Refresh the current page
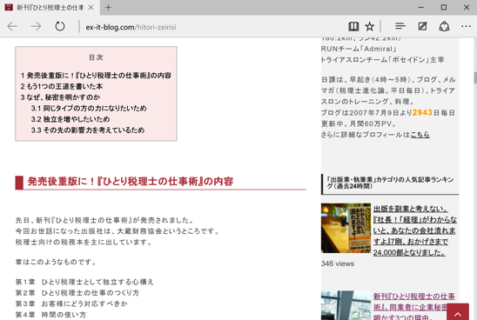 (60, 26)
